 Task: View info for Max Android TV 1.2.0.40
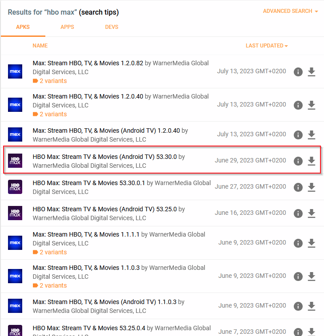click(298, 135)
